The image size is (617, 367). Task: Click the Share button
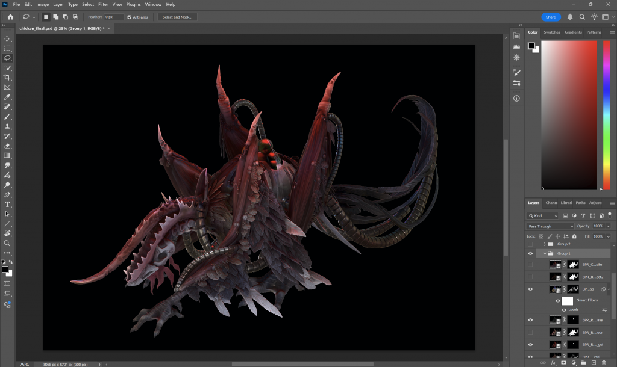pyautogui.click(x=551, y=17)
